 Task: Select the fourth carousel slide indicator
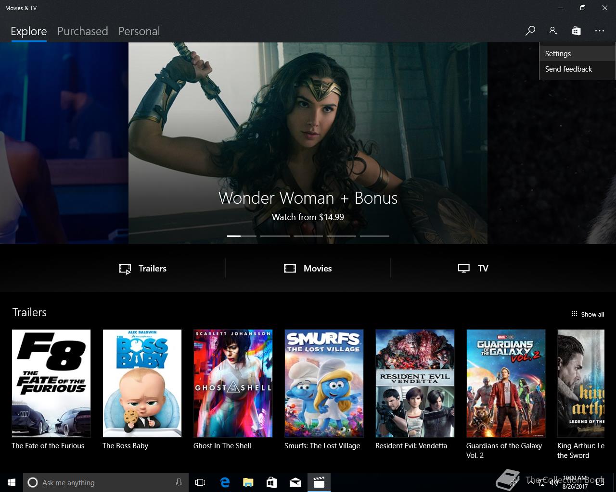341,236
